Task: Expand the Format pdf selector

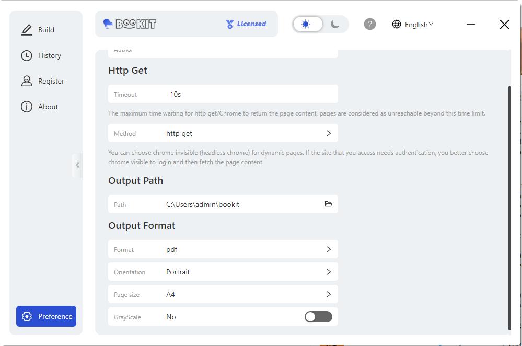Action: click(x=328, y=249)
